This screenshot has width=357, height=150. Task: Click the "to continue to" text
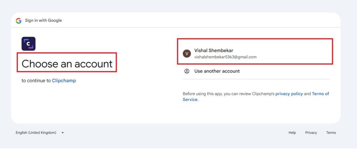click(x=36, y=81)
